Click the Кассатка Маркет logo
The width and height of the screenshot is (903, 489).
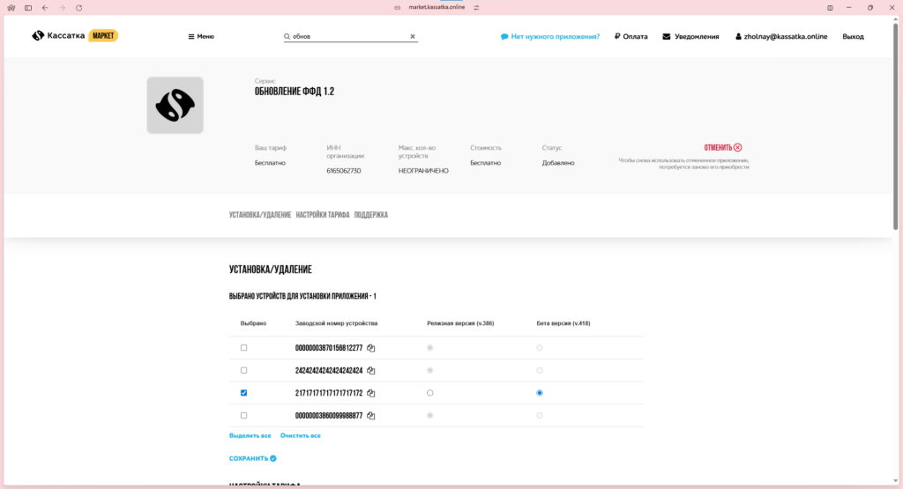(75, 35)
